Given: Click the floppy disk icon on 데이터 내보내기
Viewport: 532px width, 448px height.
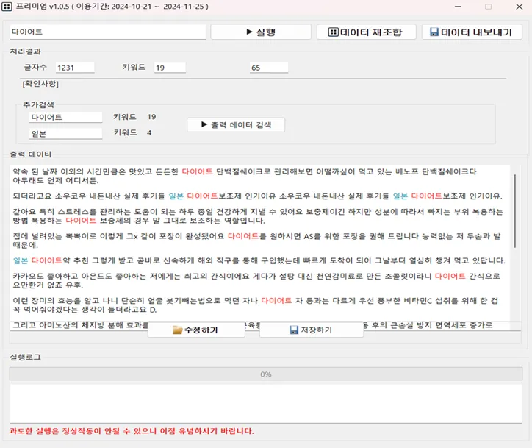Looking at the screenshot, I should [x=434, y=32].
